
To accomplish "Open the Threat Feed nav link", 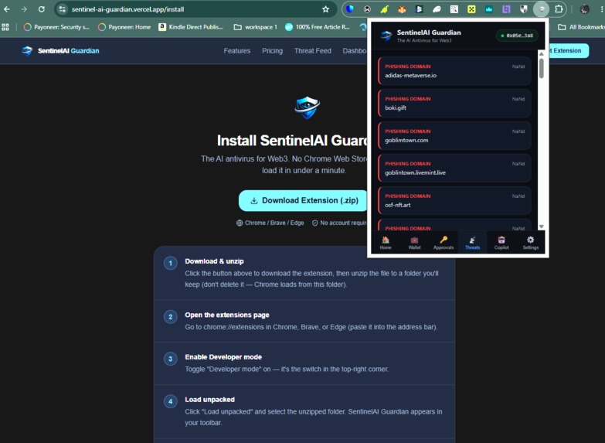I will (x=312, y=50).
